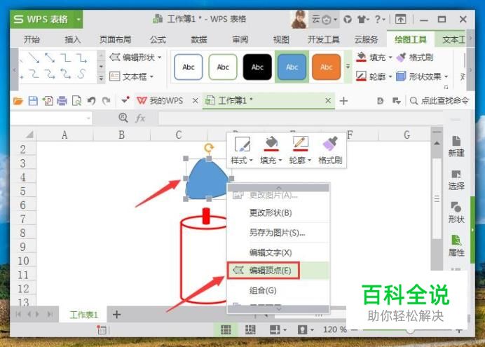The width and height of the screenshot is (485, 347).
Task: Click the redo arrow icon
Action: coord(106,101)
